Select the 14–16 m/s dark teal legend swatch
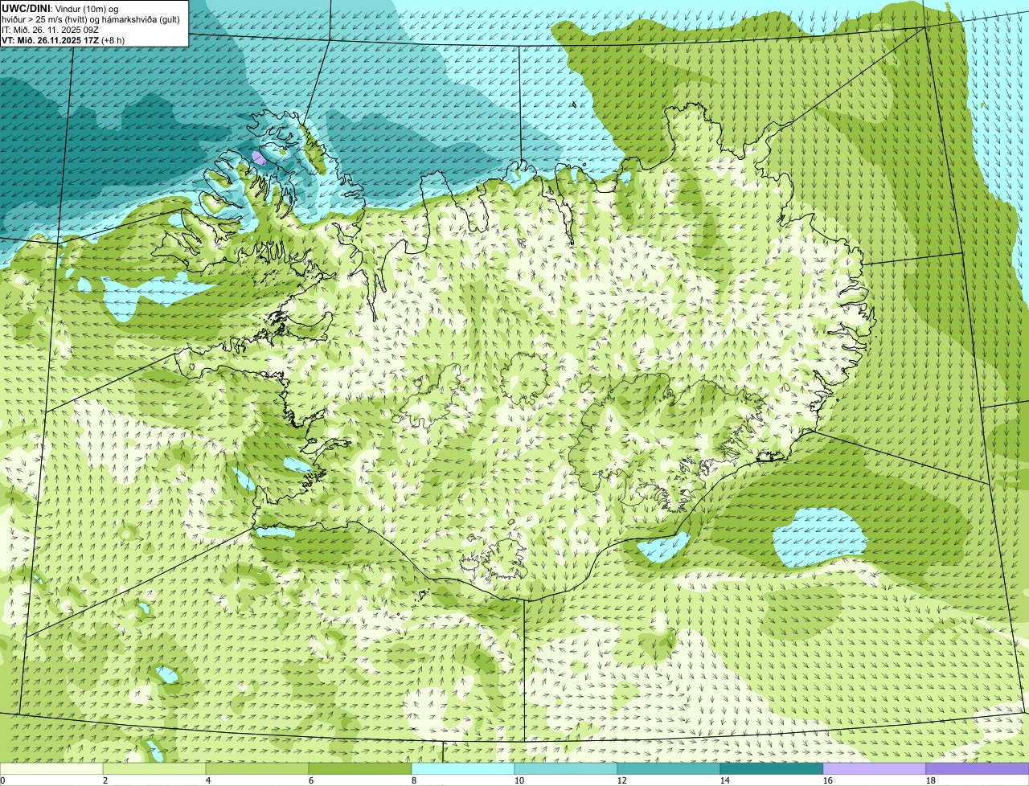This screenshot has height=786, width=1029. (772, 769)
